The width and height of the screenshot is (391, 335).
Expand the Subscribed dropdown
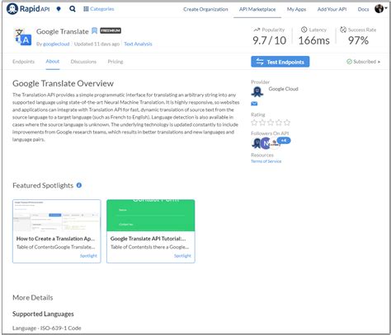(x=364, y=62)
